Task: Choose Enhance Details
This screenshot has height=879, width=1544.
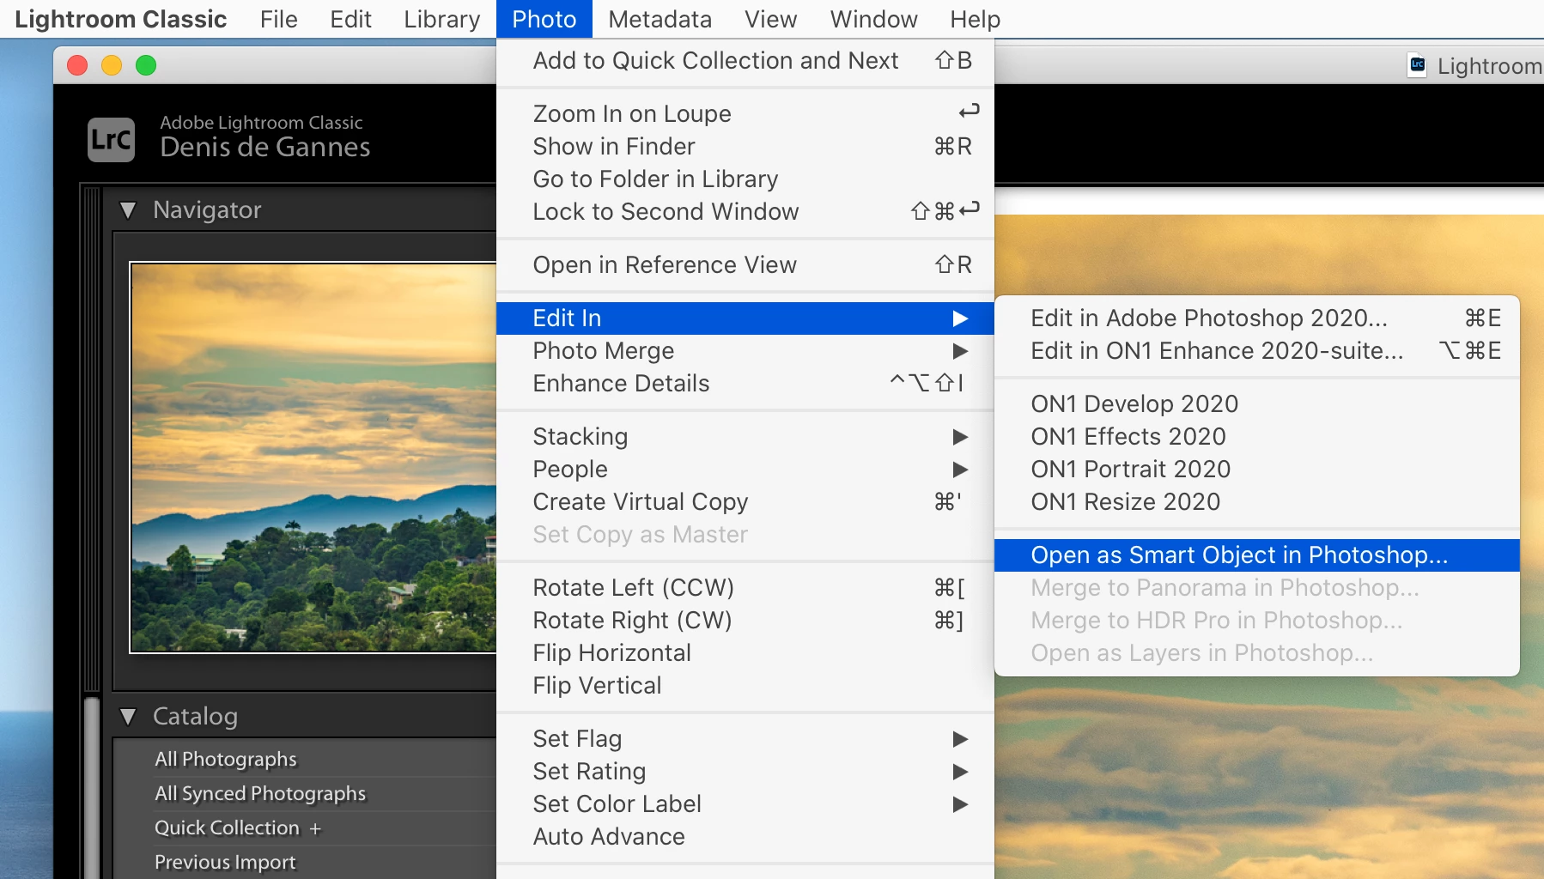Action: (x=745, y=384)
